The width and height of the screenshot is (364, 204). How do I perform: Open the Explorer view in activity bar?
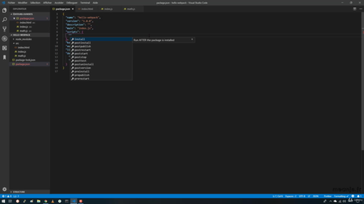click(5, 10)
